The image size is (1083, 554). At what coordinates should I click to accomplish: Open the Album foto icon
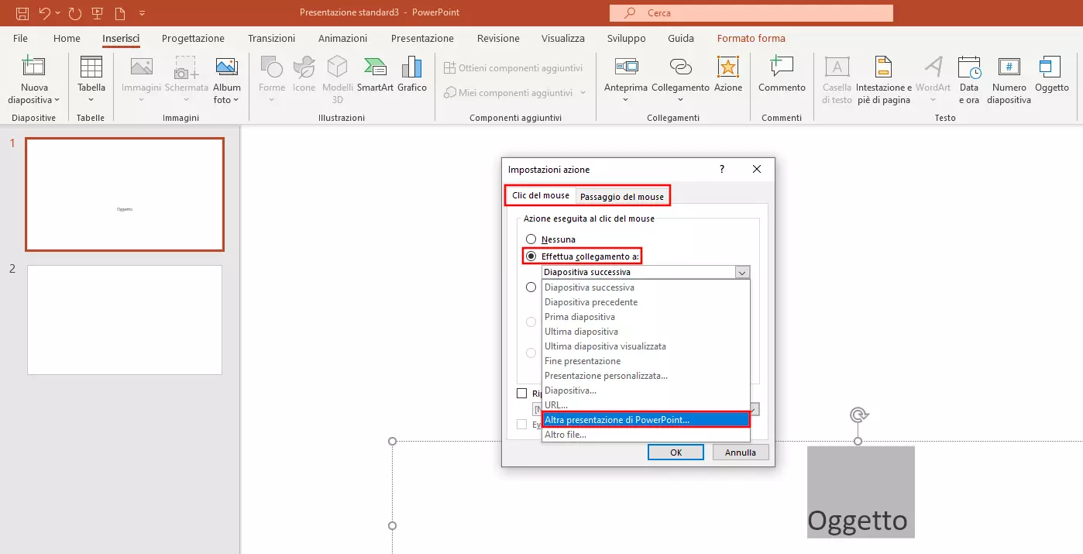[227, 67]
